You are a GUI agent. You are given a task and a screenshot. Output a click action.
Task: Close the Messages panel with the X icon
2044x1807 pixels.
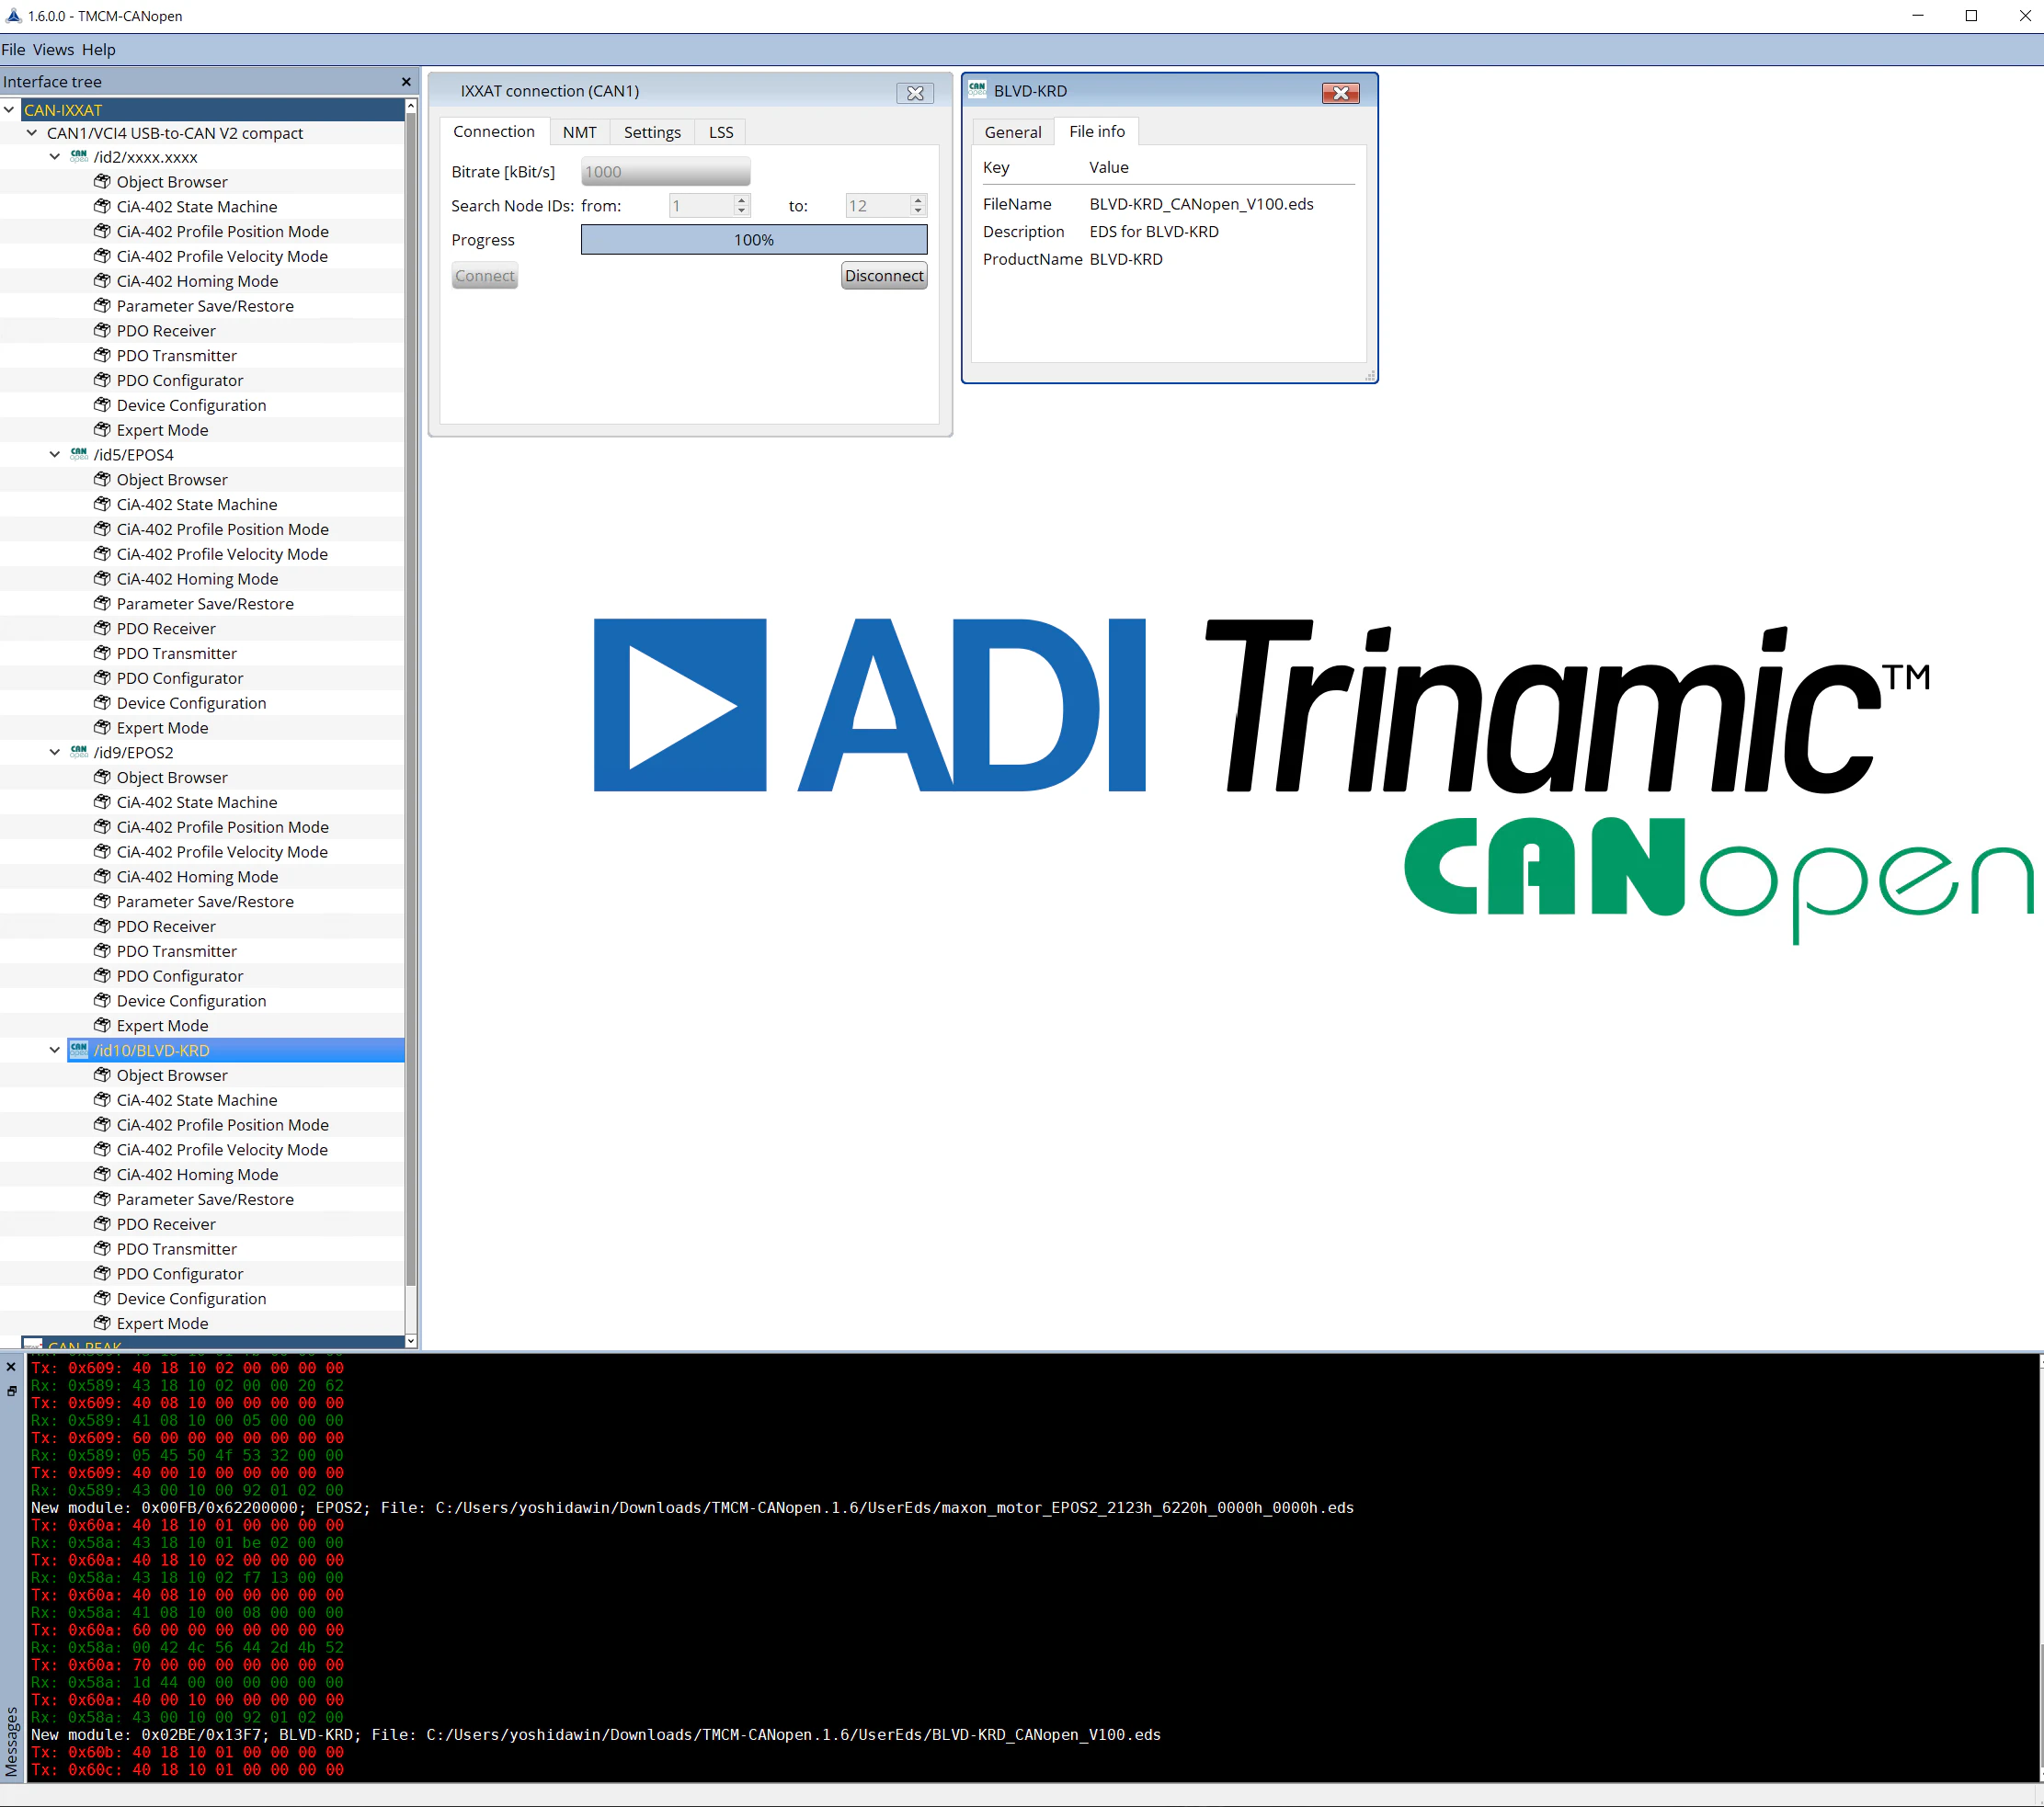pyautogui.click(x=11, y=1369)
